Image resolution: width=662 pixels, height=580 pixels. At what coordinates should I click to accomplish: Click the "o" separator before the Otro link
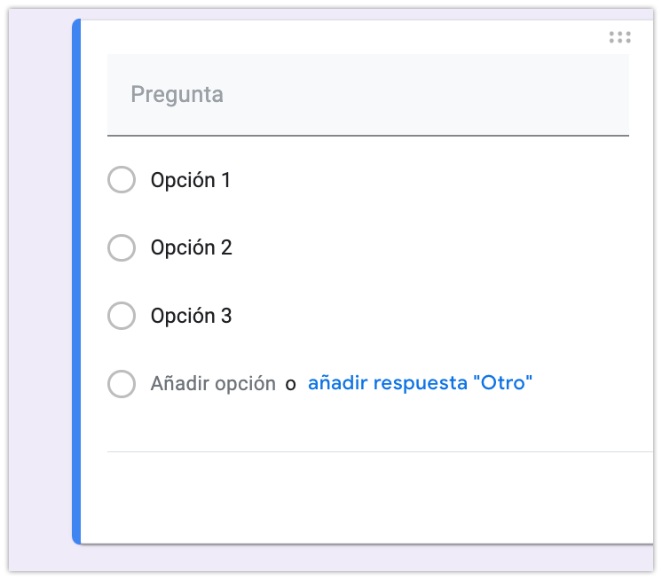click(x=291, y=385)
